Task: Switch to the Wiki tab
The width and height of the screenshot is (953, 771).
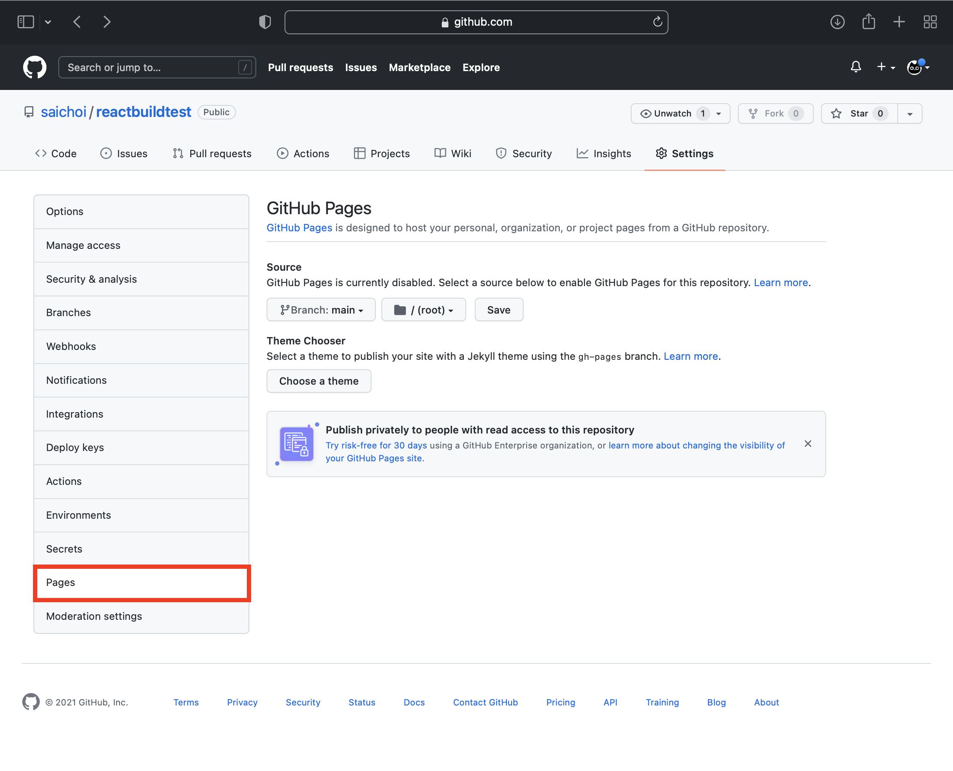Action: [453, 153]
